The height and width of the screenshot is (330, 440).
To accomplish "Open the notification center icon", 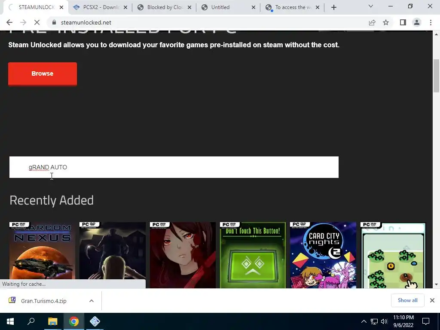I will click(x=426, y=321).
